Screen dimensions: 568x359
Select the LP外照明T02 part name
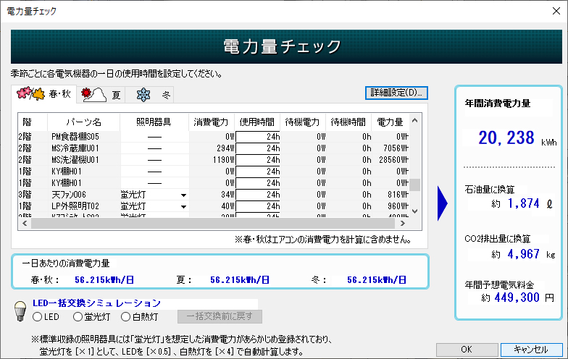tap(75, 206)
